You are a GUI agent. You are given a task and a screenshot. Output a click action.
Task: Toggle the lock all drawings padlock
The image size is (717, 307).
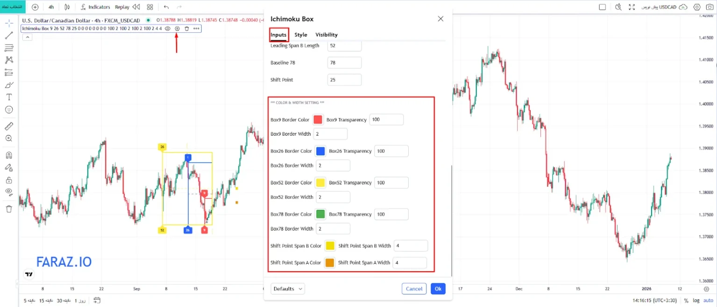[9, 180]
